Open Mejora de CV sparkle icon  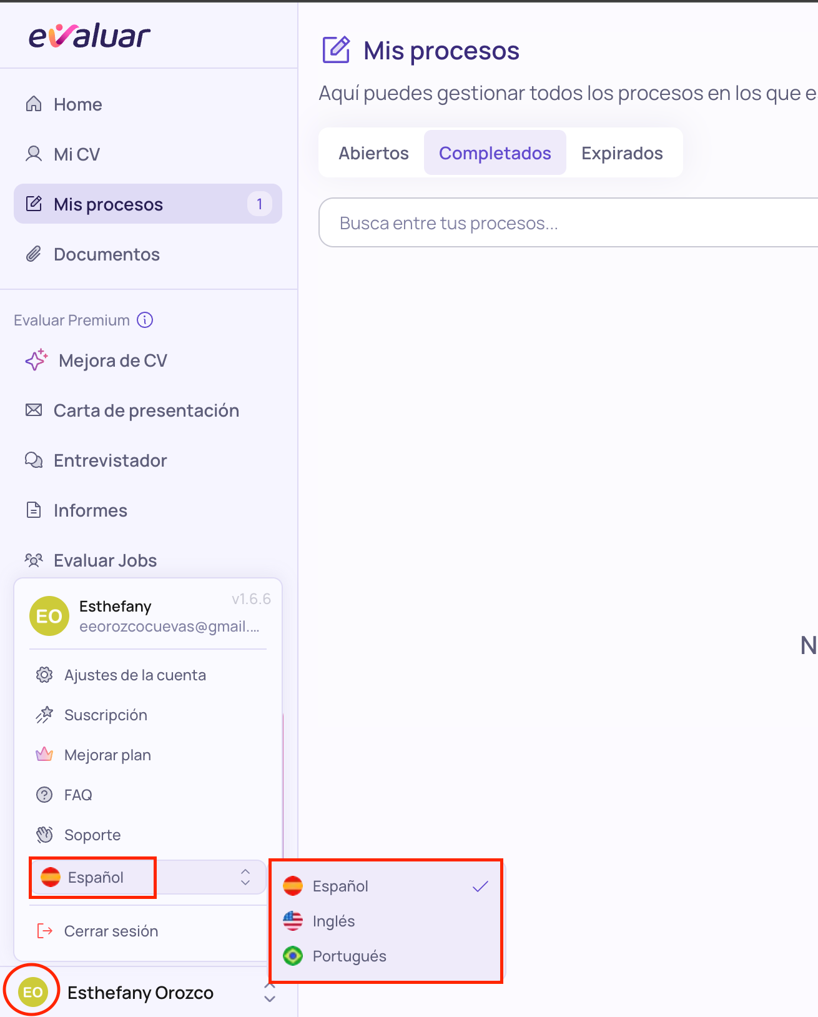(36, 360)
